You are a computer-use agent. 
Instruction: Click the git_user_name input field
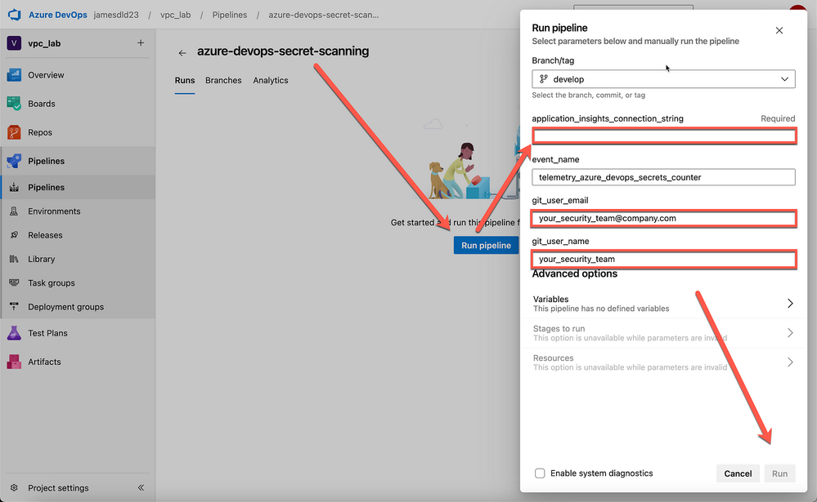pyautogui.click(x=664, y=259)
